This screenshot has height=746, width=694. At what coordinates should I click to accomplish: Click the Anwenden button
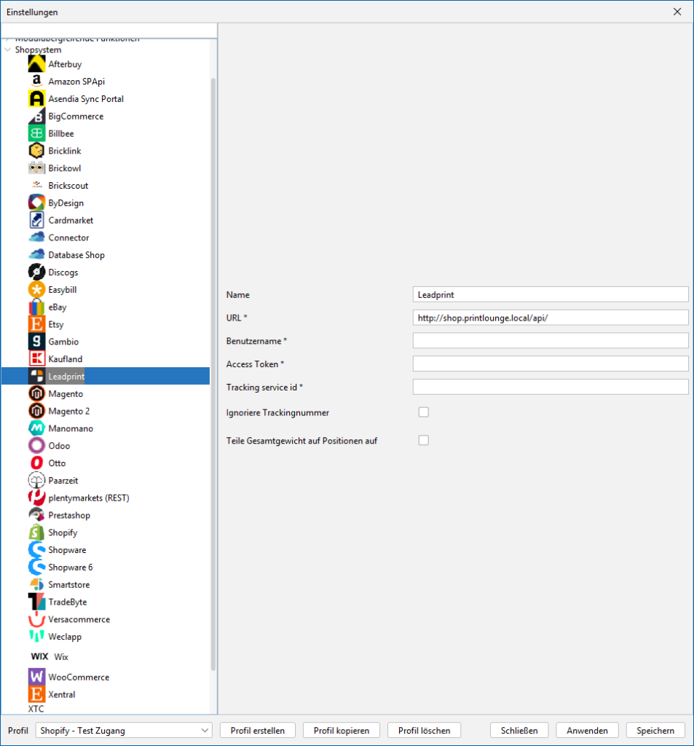(x=587, y=730)
